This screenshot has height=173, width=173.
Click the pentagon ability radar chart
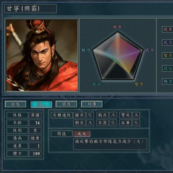coord(118,56)
